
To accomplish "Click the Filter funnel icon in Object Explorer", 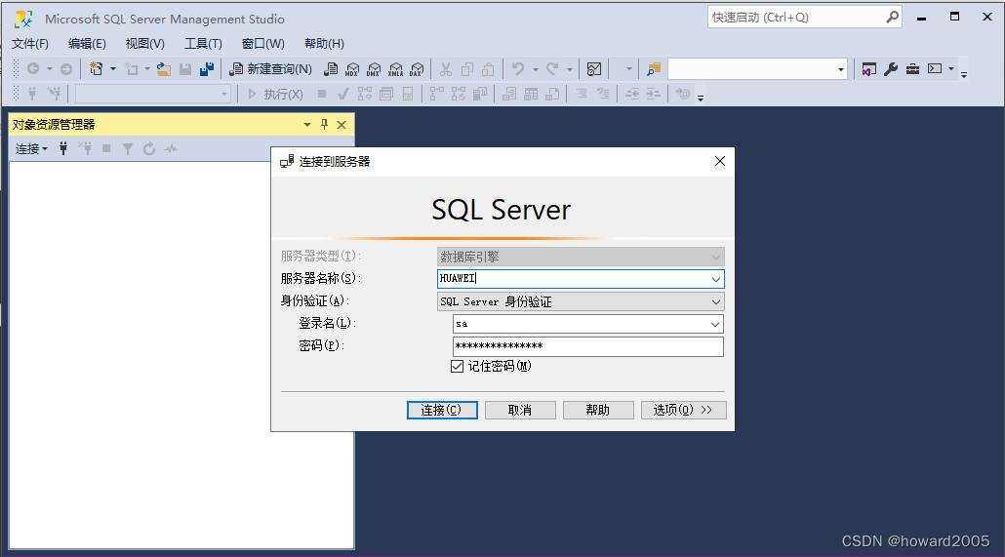I will (128, 148).
